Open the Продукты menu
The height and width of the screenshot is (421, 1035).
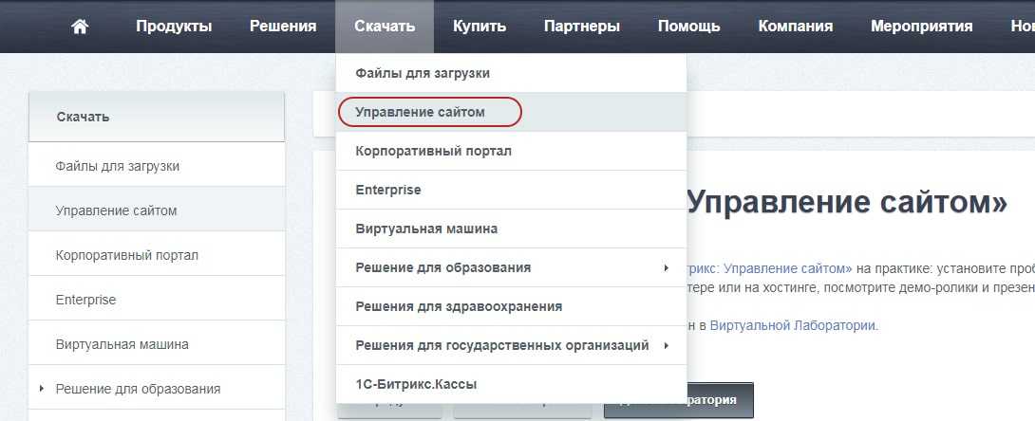click(x=174, y=27)
